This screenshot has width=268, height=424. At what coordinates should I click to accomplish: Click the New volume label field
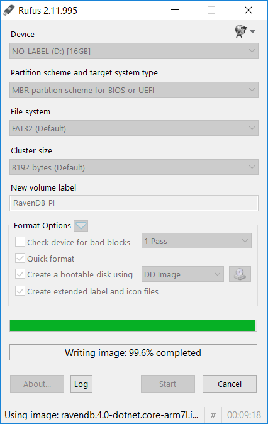134,203
